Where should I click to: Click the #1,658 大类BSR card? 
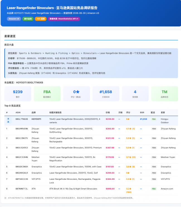(106, 94)
